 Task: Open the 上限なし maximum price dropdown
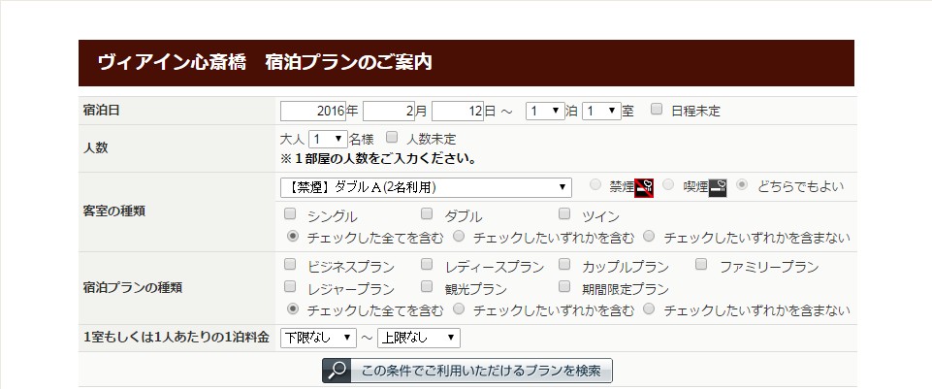418,338
